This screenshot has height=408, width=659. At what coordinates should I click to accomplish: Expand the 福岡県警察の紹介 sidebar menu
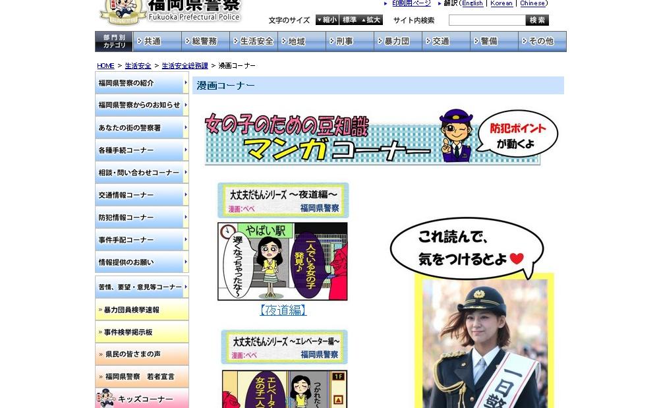[142, 83]
